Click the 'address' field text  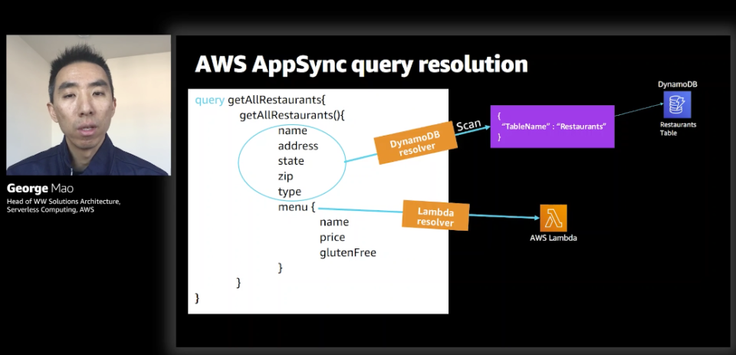pyautogui.click(x=298, y=146)
